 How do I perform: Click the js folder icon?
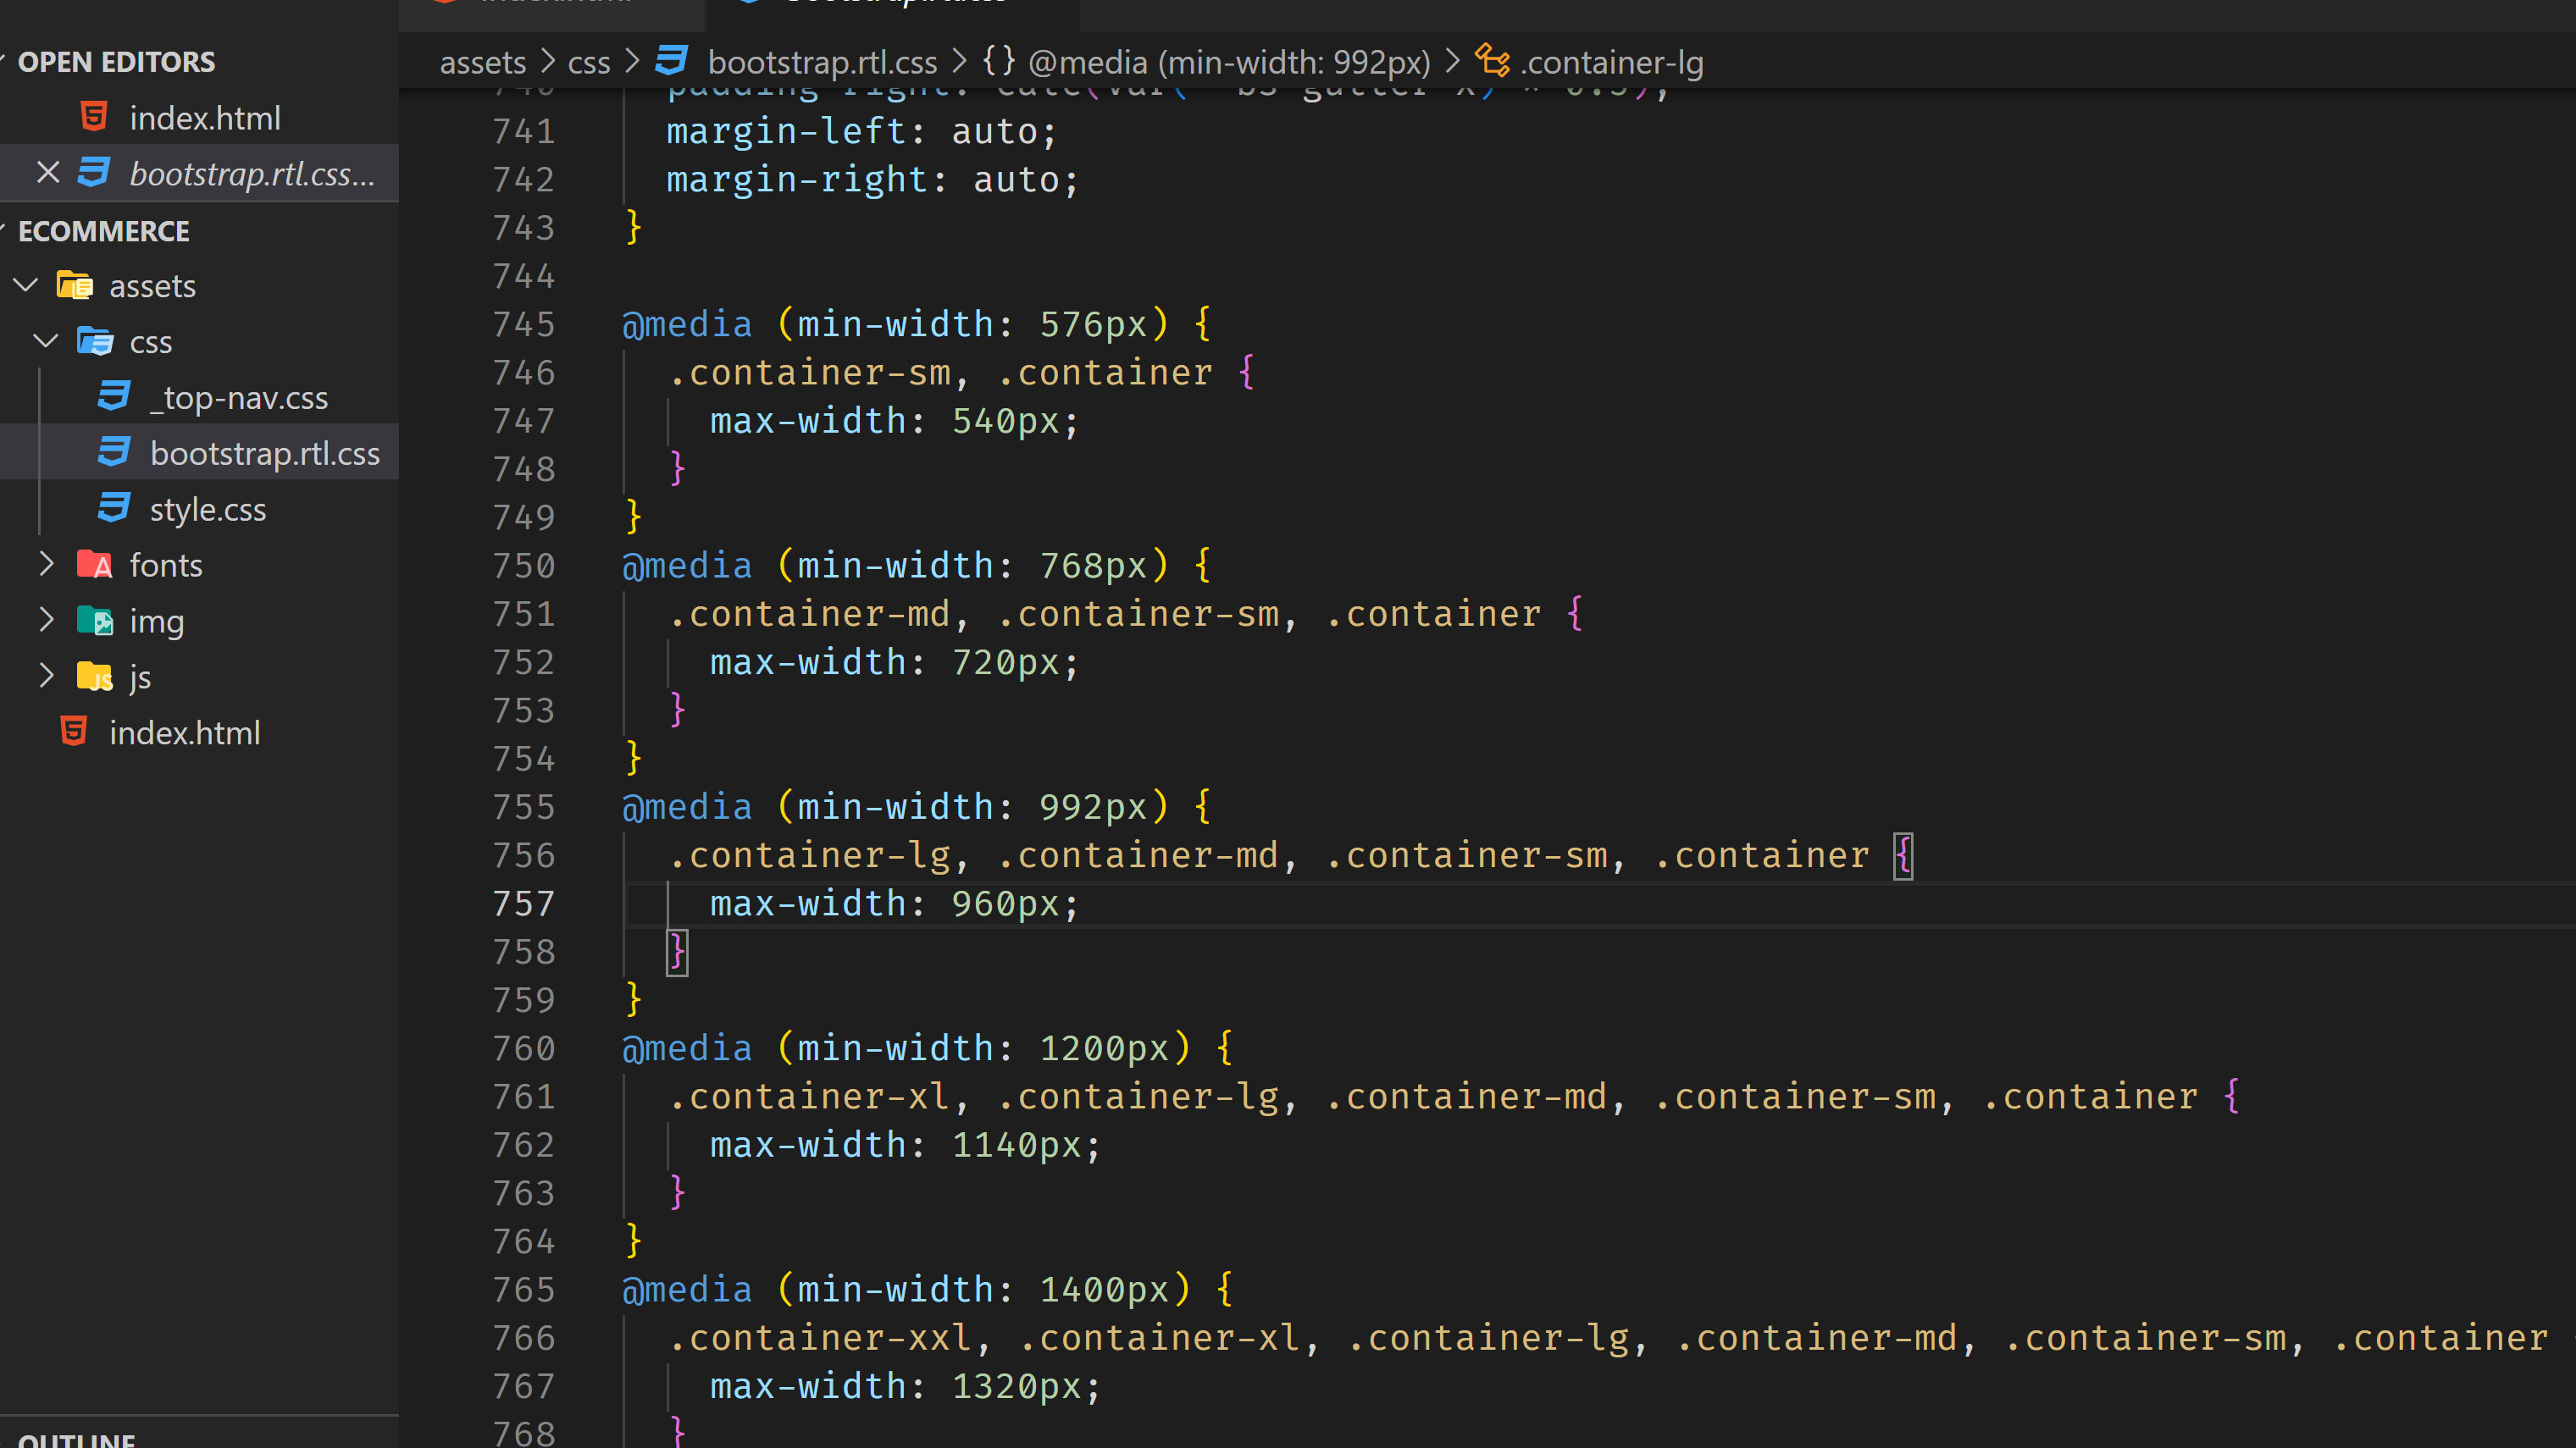[95, 677]
